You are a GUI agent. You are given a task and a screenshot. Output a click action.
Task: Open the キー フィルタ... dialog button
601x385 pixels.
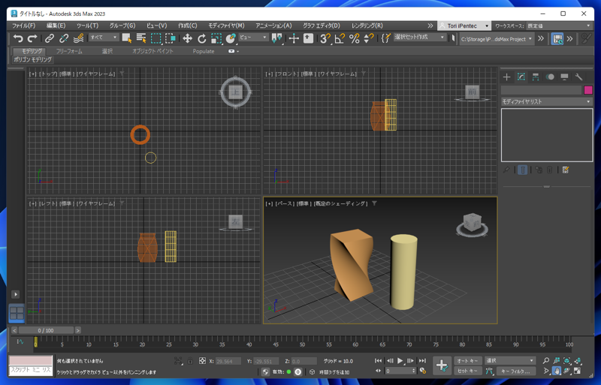[515, 371]
